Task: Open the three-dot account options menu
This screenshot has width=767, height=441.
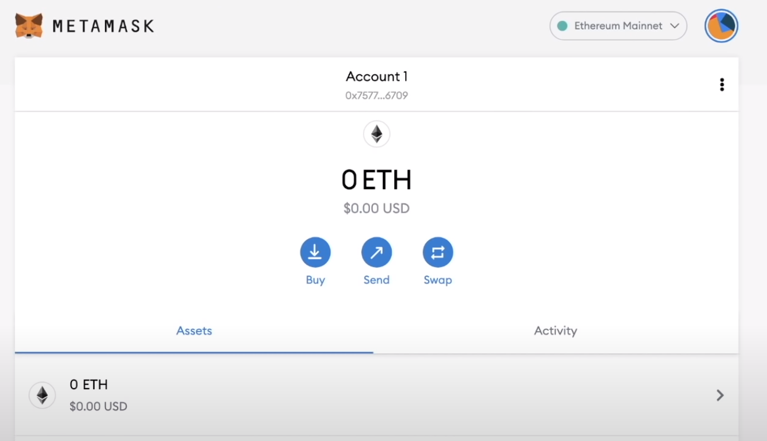Action: (721, 85)
